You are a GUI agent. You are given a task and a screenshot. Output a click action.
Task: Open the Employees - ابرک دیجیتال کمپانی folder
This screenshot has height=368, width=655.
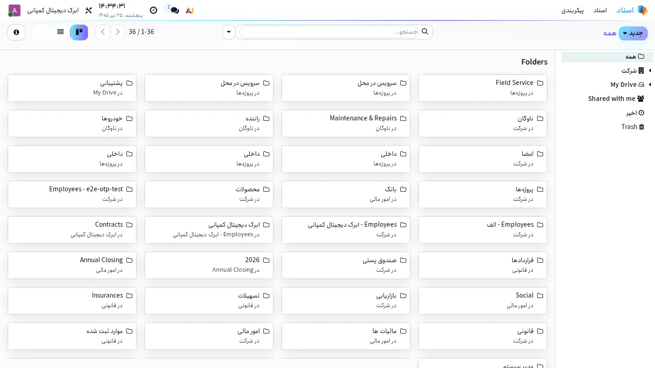346,230
